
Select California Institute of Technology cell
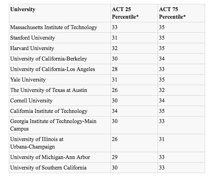[49, 111]
